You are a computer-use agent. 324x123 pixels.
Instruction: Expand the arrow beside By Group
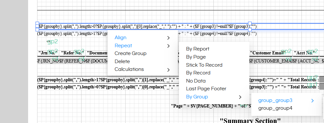pyautogui.click(x=240, y=97)
